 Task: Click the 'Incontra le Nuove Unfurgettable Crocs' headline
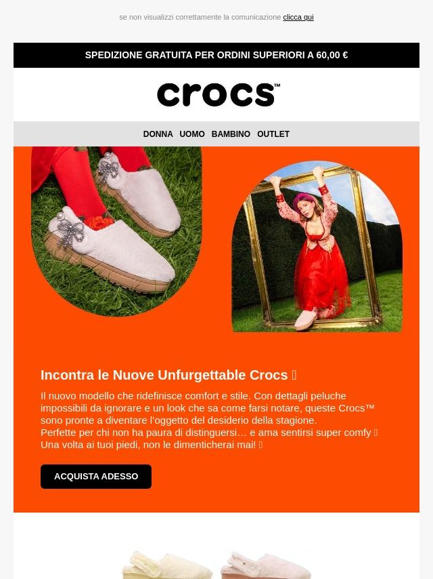(164, 375)
